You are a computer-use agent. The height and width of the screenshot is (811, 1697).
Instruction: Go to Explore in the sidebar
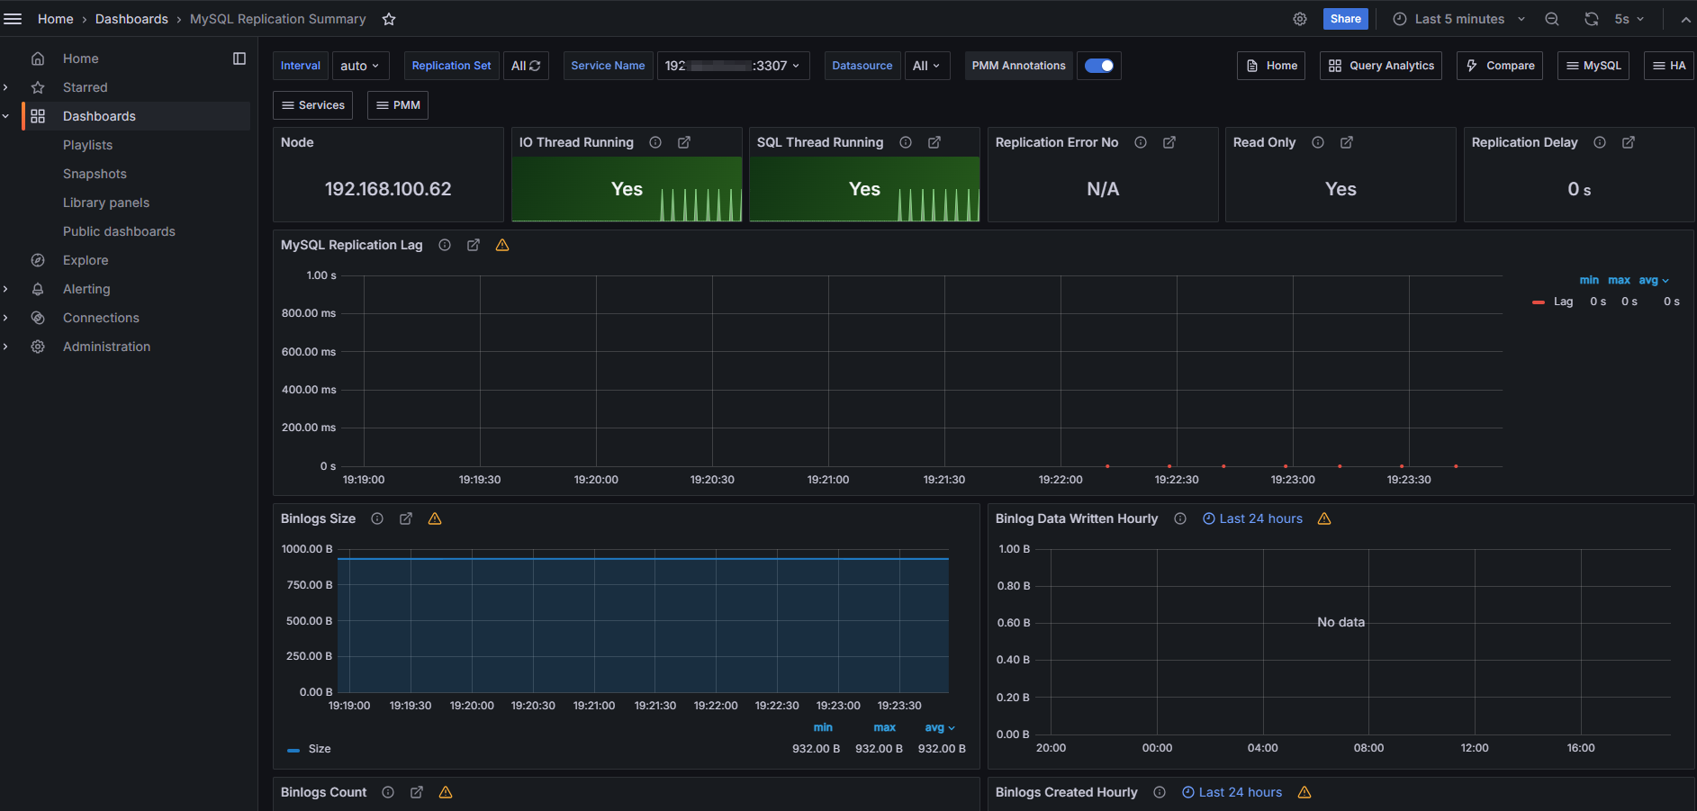coord(86,260)
